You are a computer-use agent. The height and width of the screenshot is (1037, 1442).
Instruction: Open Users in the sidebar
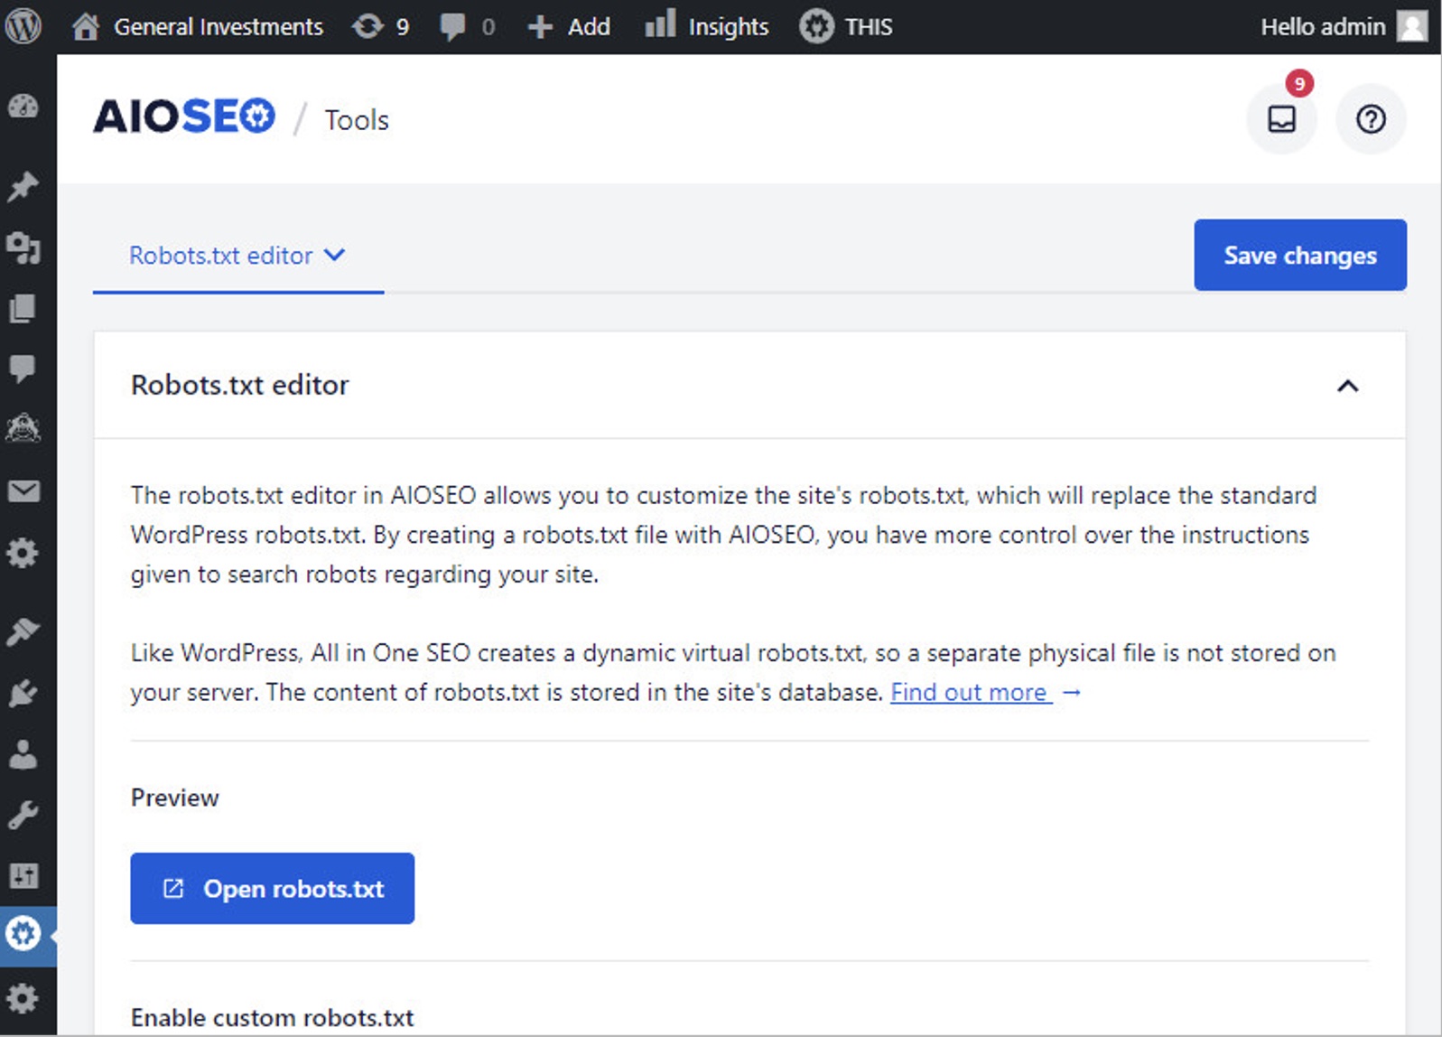23,754
